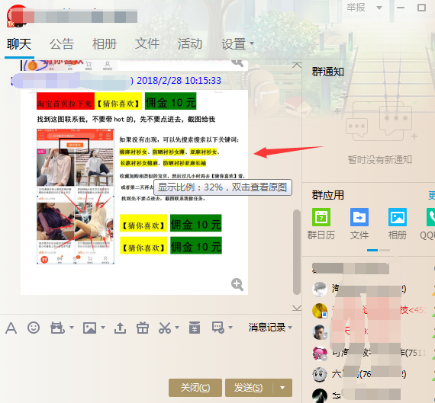This screenshot has height=403, width=435.
Task: Click the 举报 report link
Action: coord(356,8)
